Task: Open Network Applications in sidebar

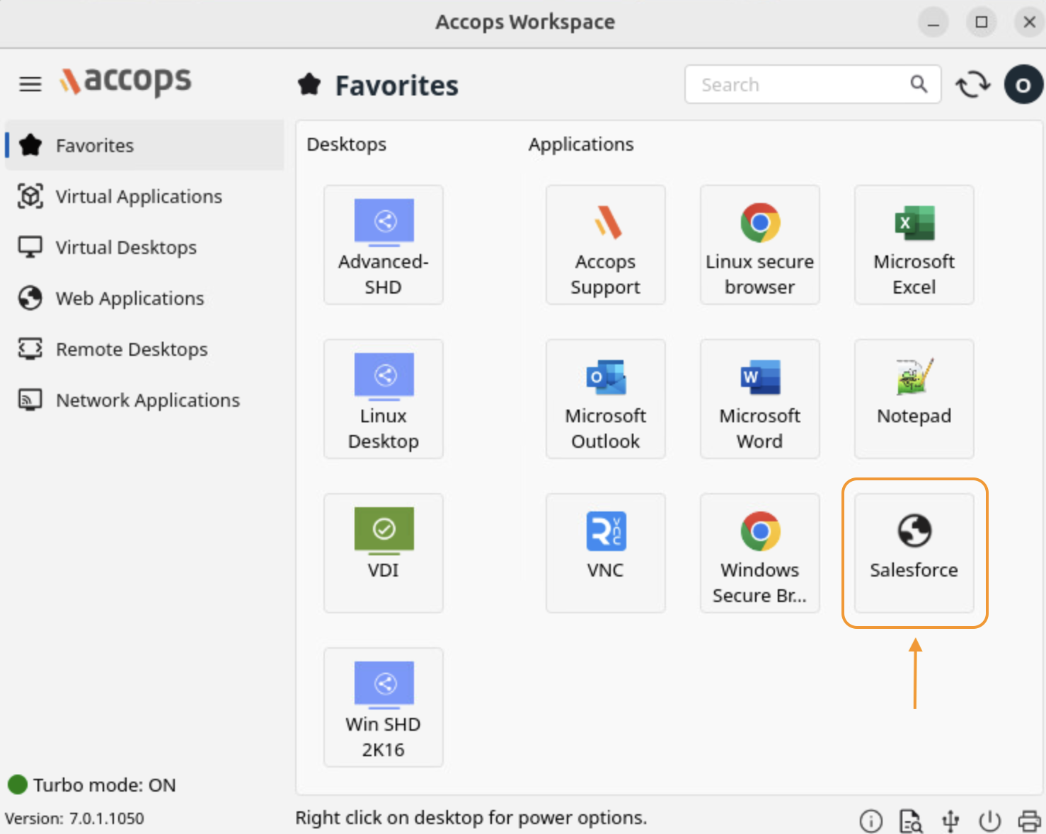Action: tap(147, 400)
